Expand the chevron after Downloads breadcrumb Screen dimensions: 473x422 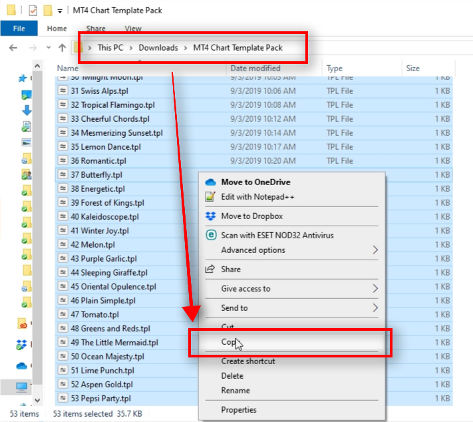point(186,48)
